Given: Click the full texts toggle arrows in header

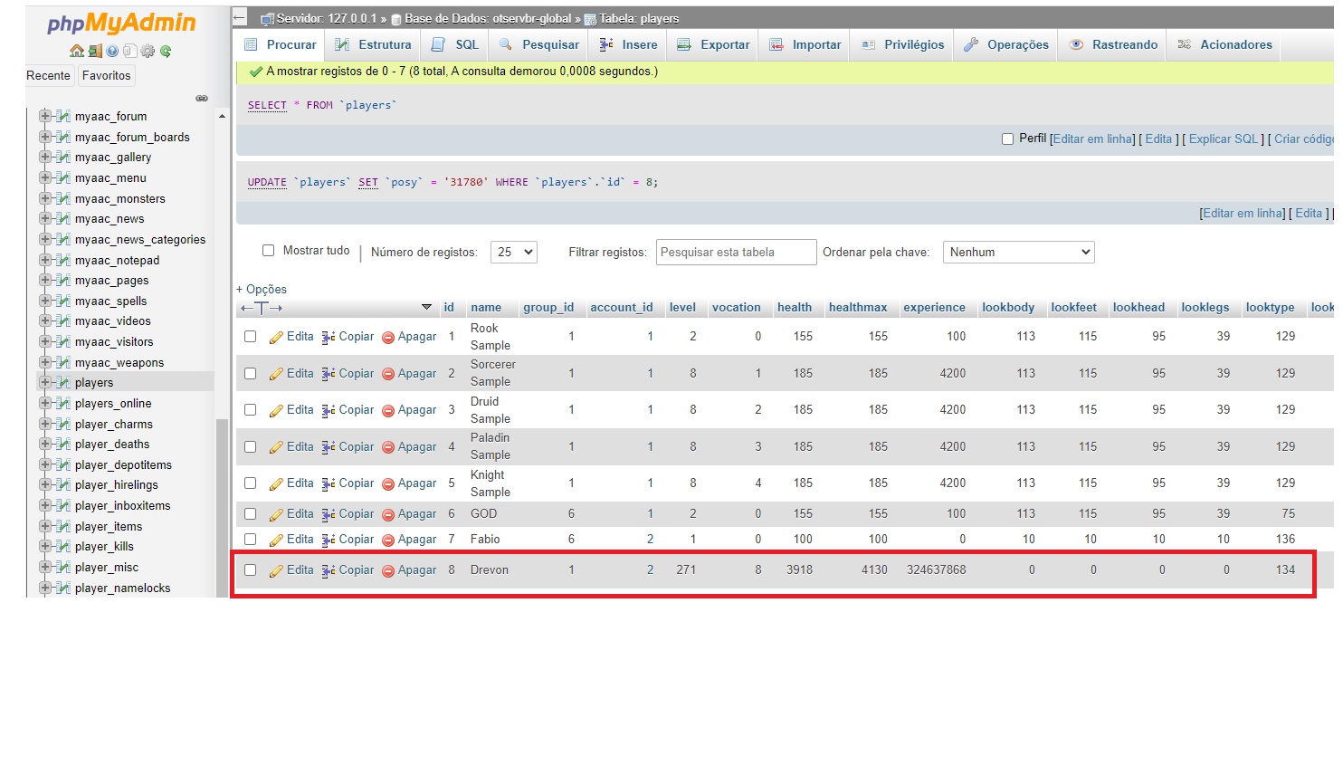Looking at the screenshot, I should point(262,308).
